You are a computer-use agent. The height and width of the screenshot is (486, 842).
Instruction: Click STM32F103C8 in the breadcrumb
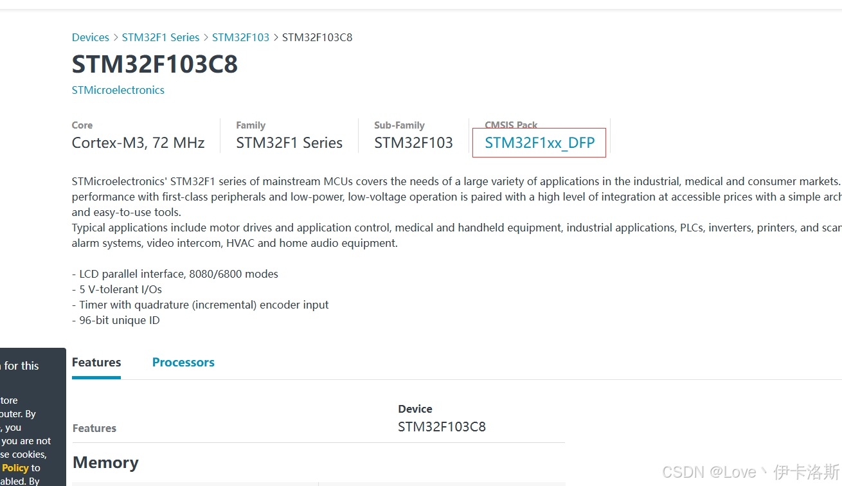[x=317, y=37]
